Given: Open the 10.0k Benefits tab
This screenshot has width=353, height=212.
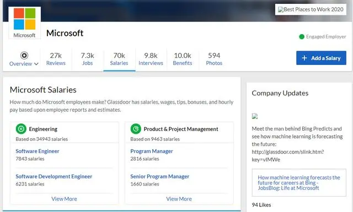Looking at the screenshot, I should coord(183,59).
